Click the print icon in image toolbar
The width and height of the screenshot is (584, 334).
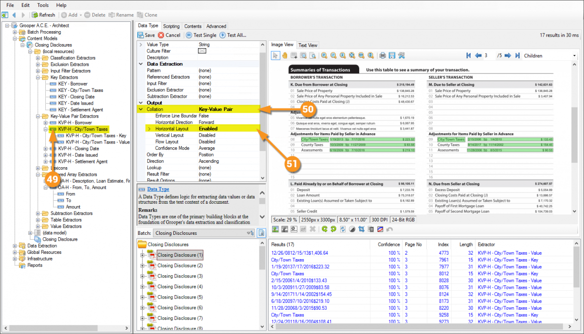(x=383, y=55)
